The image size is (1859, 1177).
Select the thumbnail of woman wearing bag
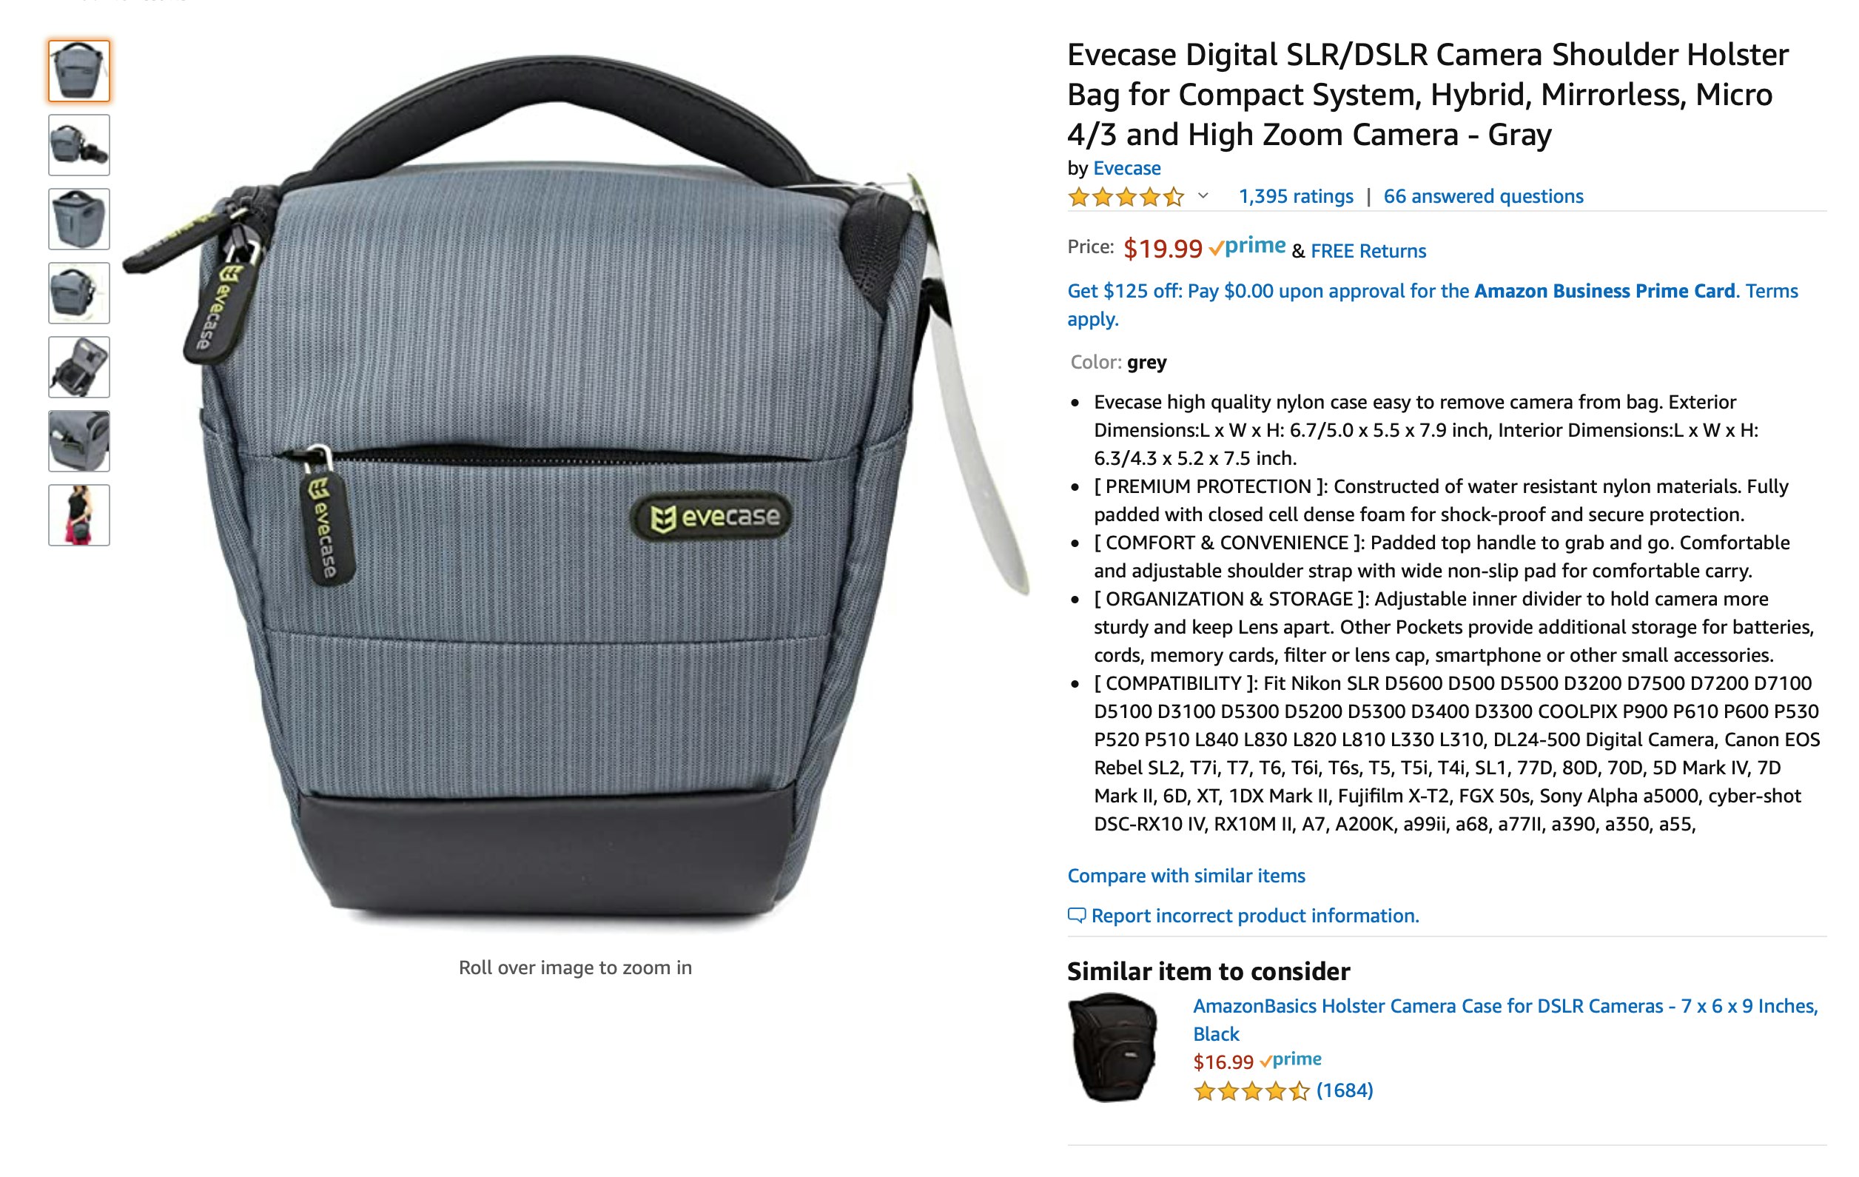(78, 516)
